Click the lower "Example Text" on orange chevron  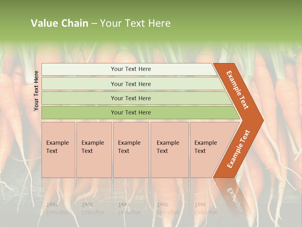238,149
